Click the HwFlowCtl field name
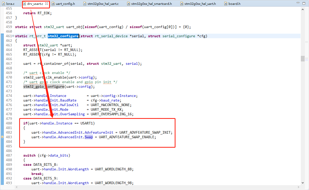Image resolution: width=309 pixels, height=190 pixels. [x=69, y=105]
